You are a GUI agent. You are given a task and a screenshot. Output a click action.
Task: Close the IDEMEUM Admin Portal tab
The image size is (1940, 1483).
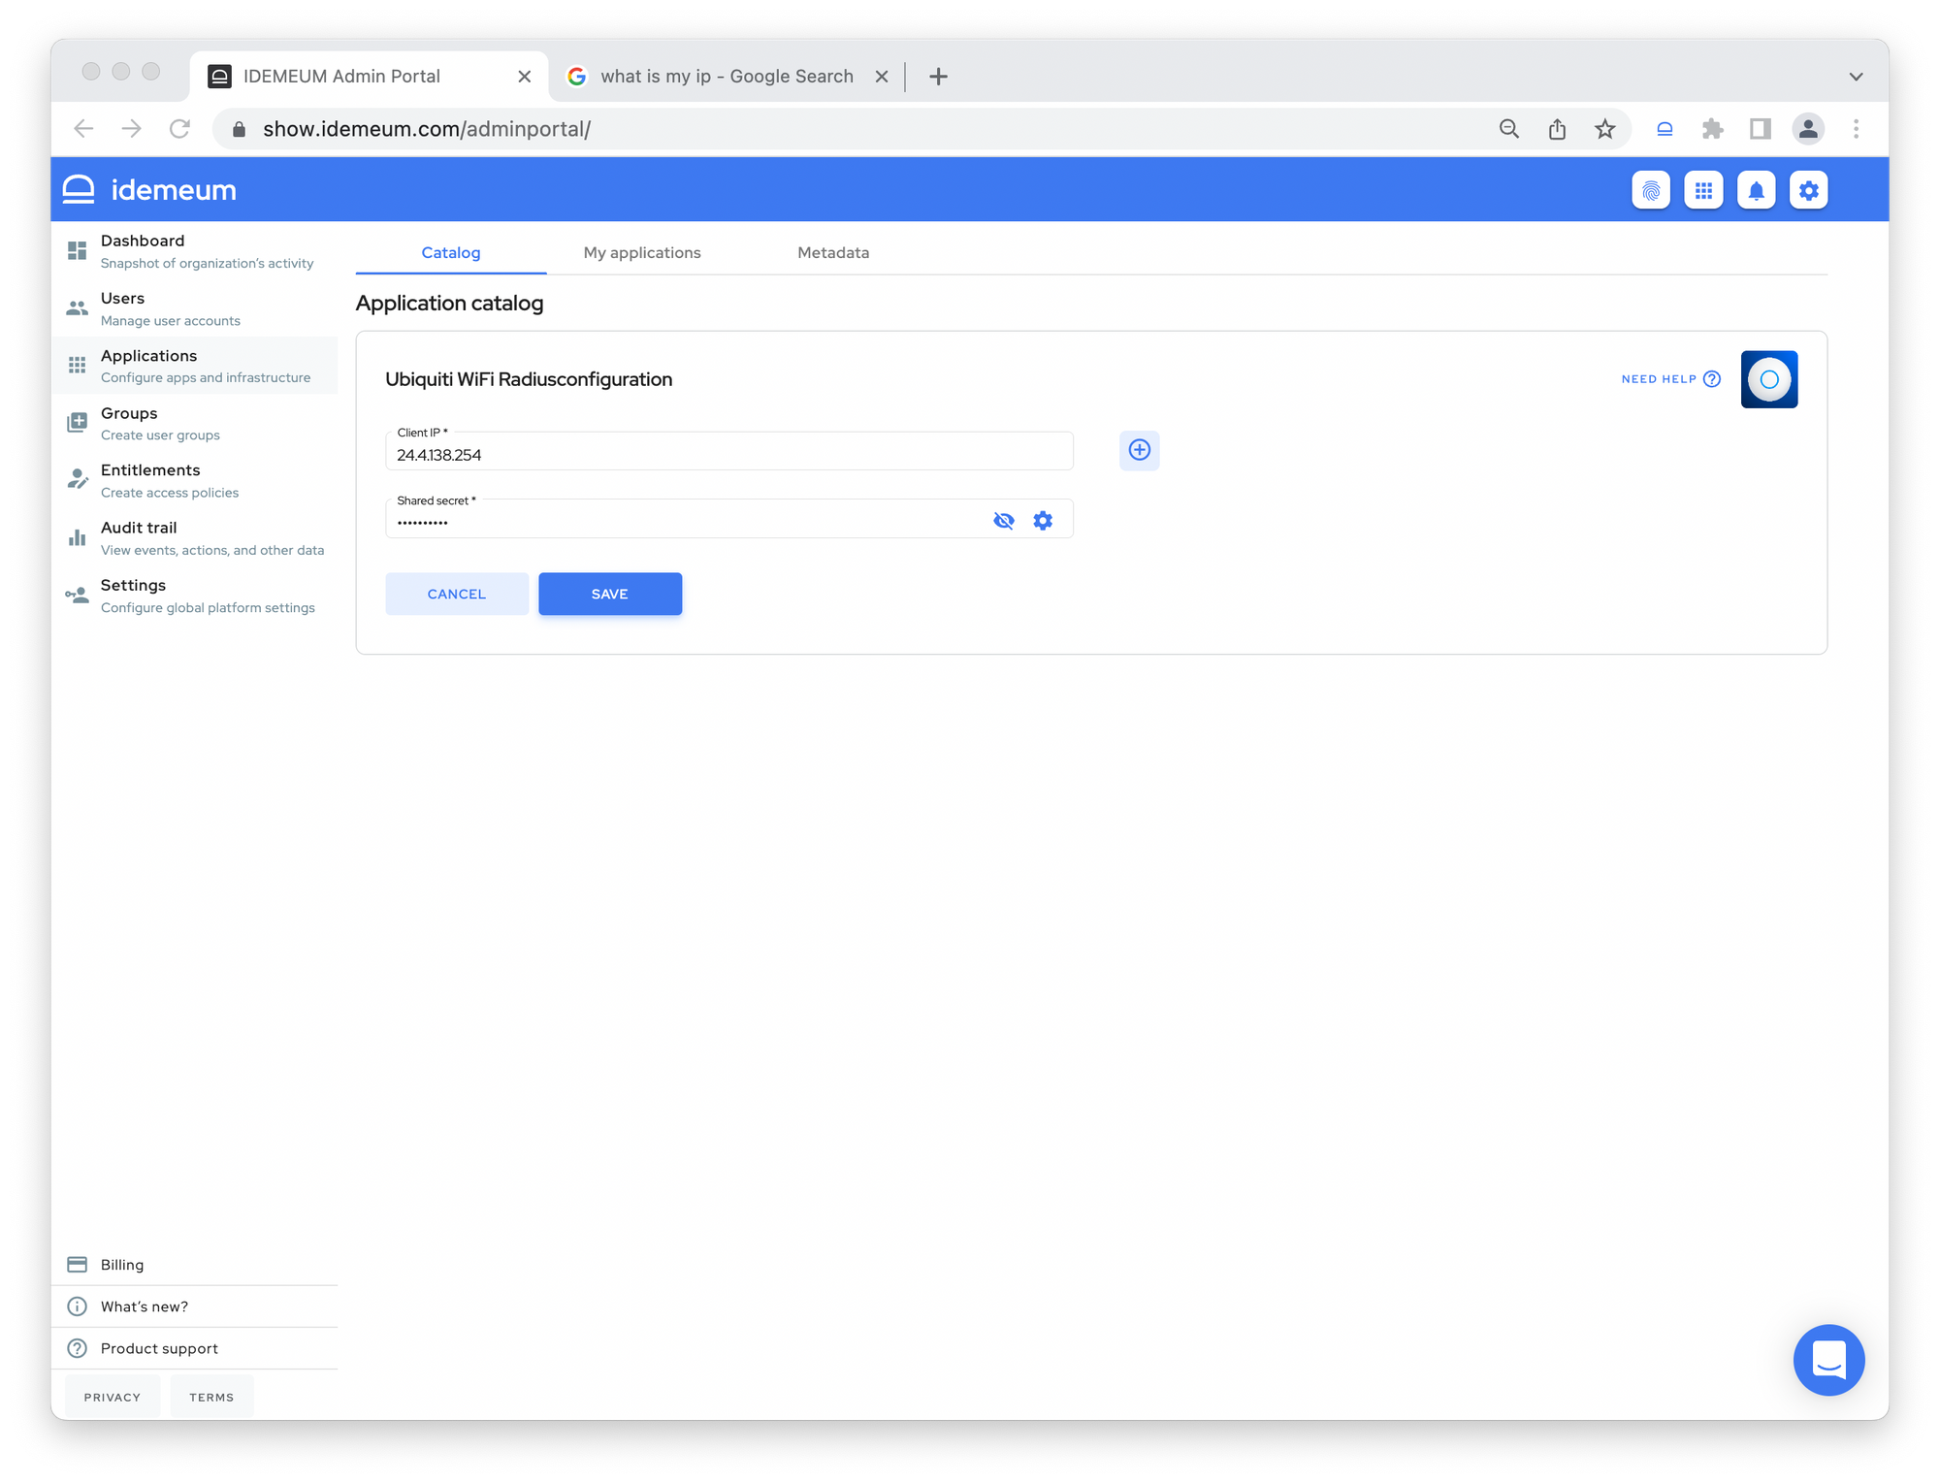pyautogui.click(x=525, y=77)
